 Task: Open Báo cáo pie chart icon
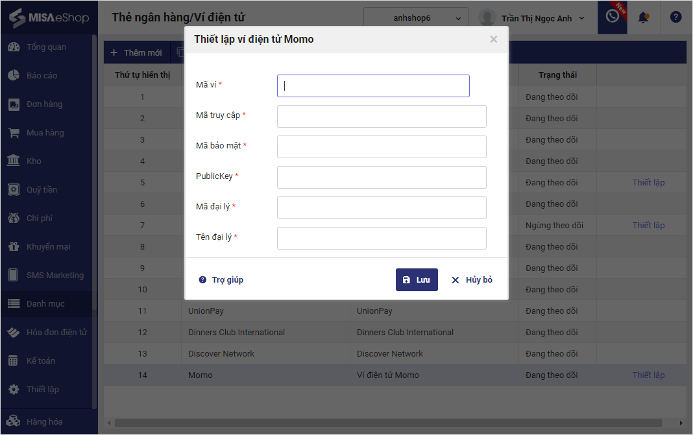click(14, 75)
